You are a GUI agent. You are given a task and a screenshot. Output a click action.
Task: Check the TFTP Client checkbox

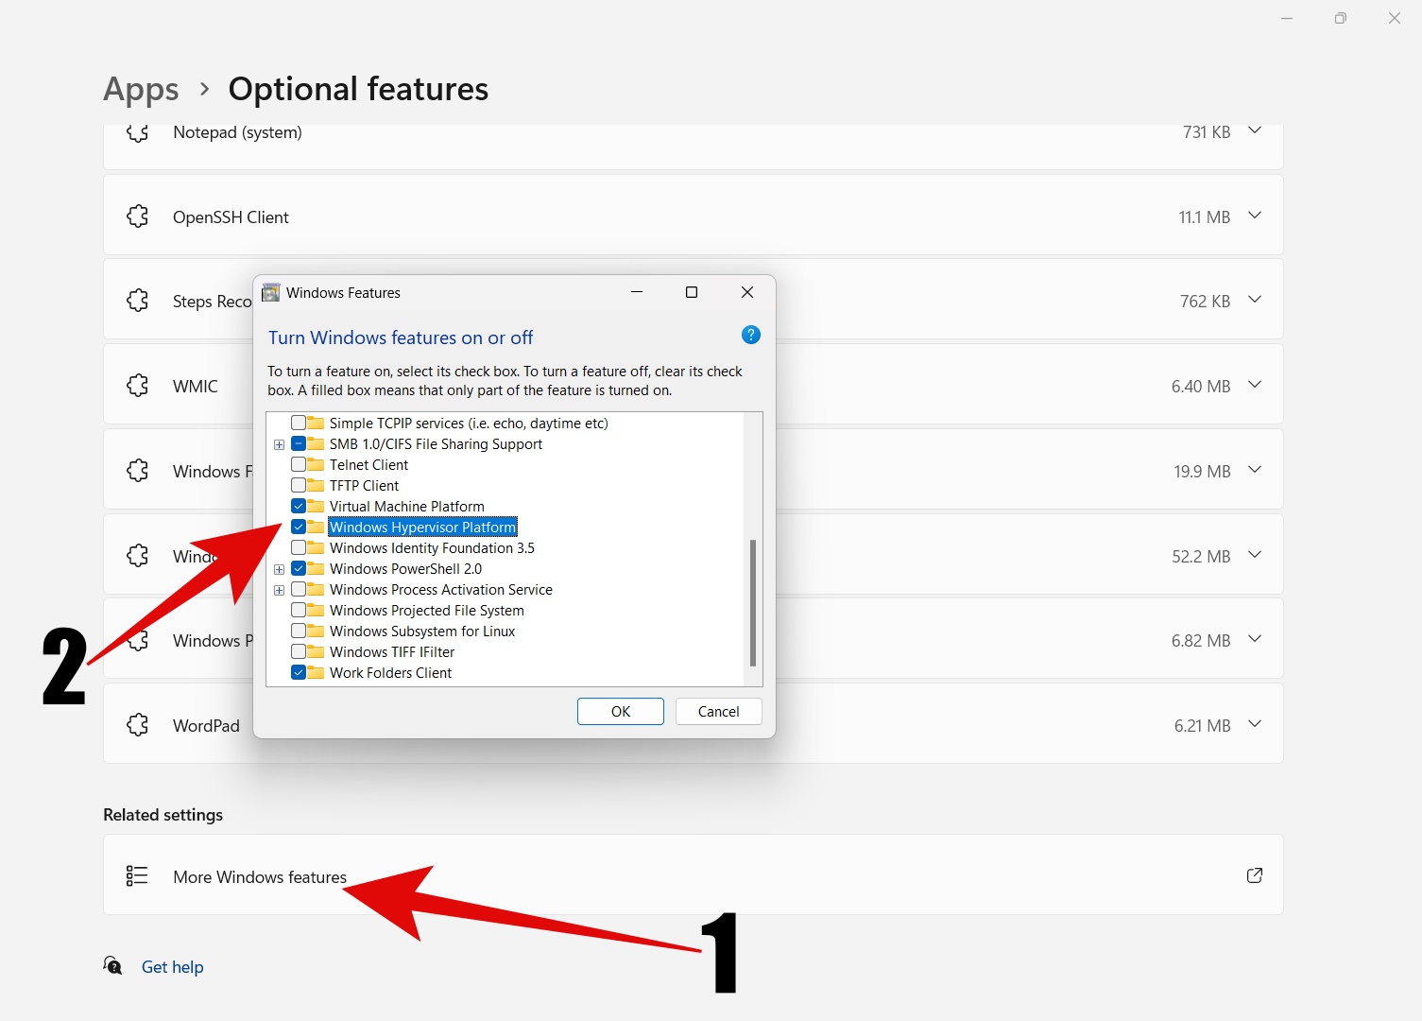(x=299, y=485)
